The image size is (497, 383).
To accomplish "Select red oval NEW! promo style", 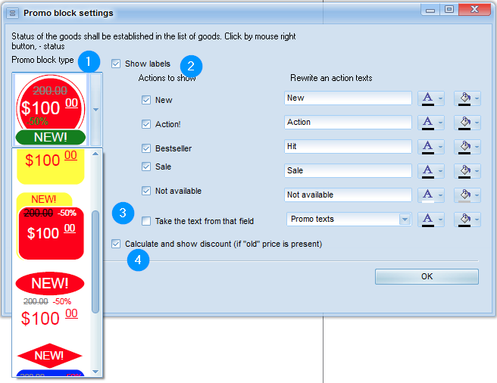I will point(50,300).
